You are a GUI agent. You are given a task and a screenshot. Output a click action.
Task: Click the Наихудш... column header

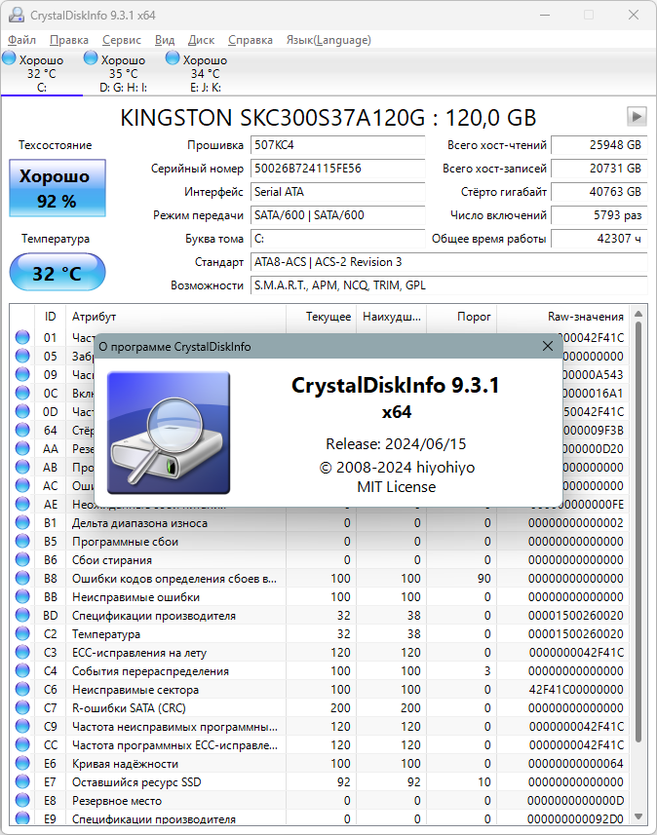[392, 317]
